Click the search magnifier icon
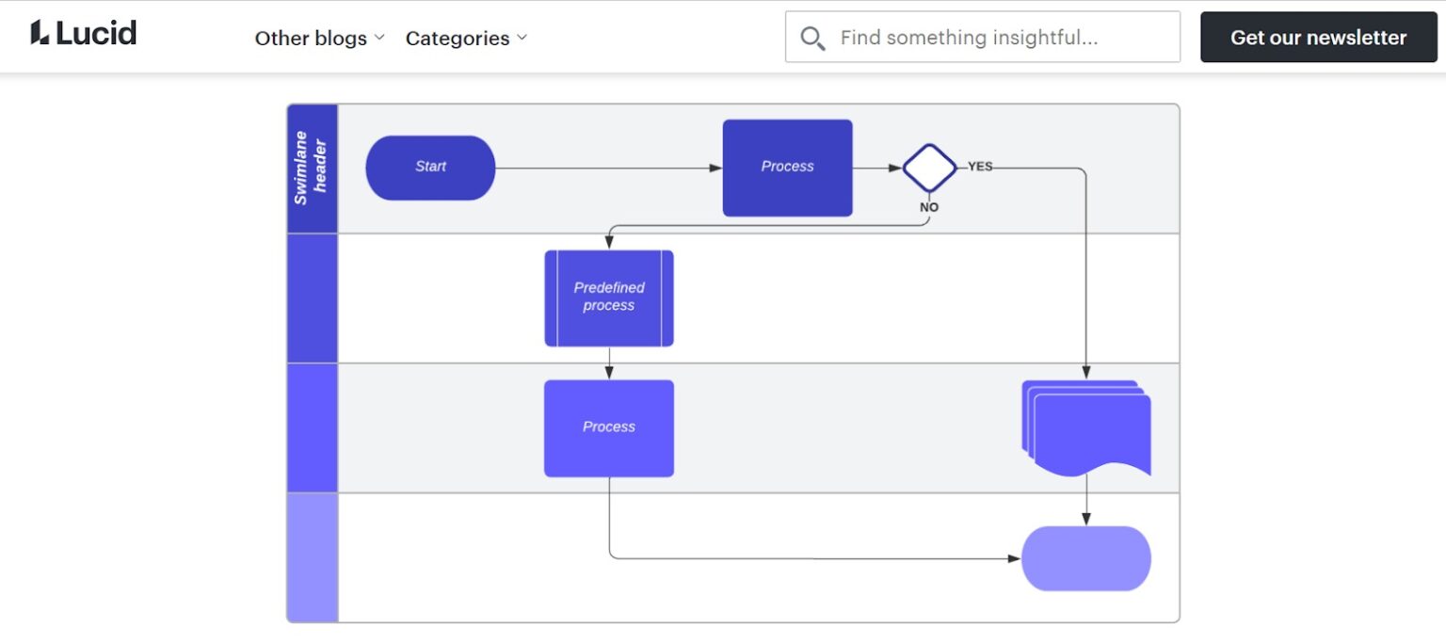 click(x=811, y=38)
